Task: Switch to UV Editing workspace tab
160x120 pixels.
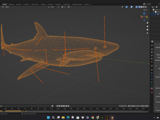Action: point(26,4)
